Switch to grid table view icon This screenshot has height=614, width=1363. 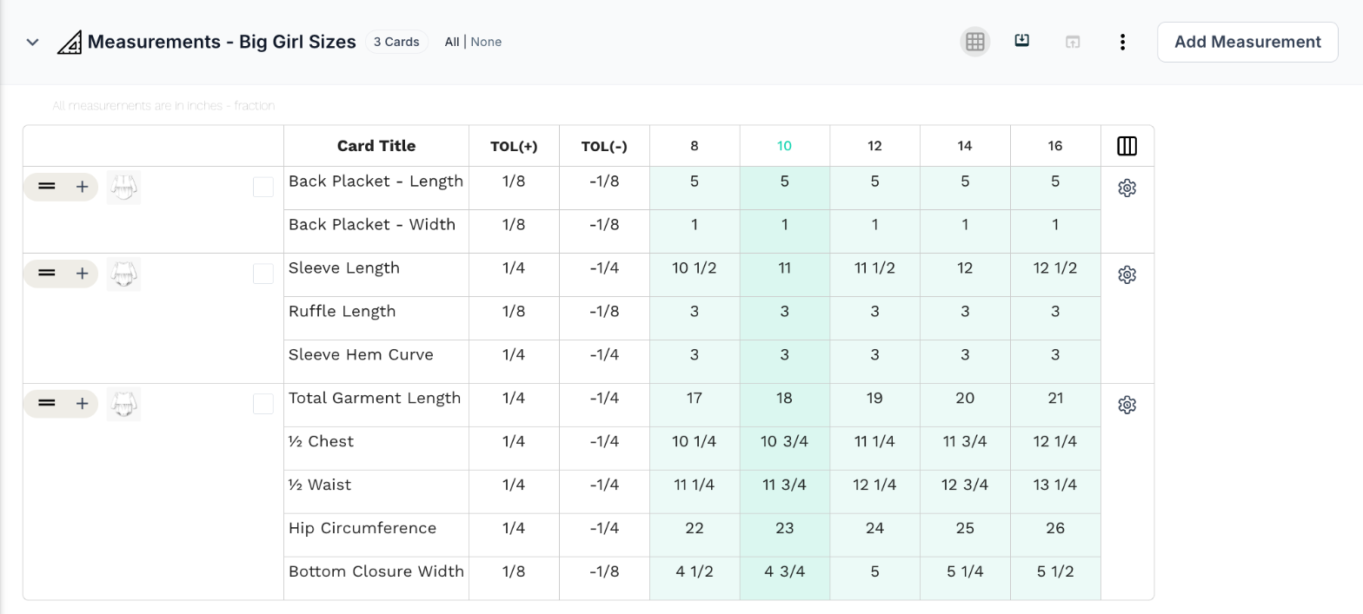point(975,42)
